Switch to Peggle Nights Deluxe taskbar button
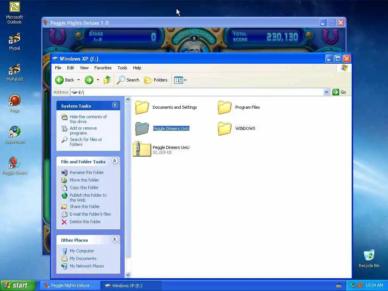The height and width of the screenshot is (291, 388). (x=70, y=286)
